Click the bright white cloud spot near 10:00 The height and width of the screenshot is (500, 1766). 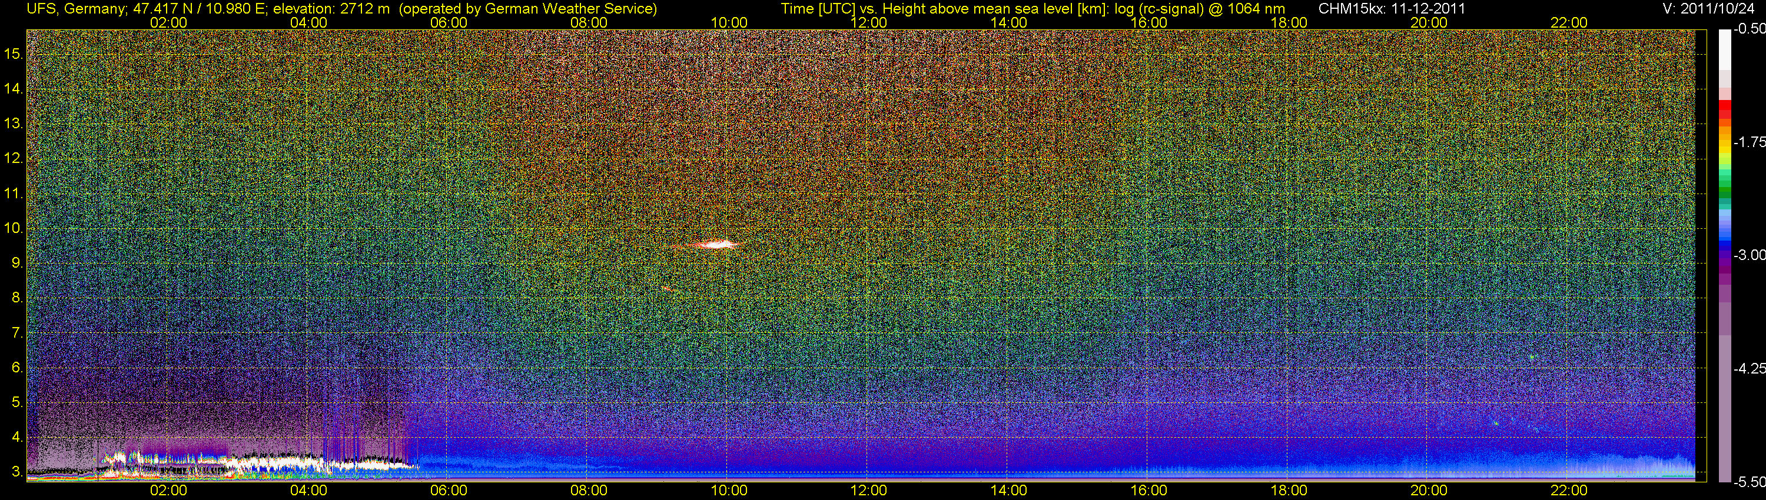click(716, 244)
